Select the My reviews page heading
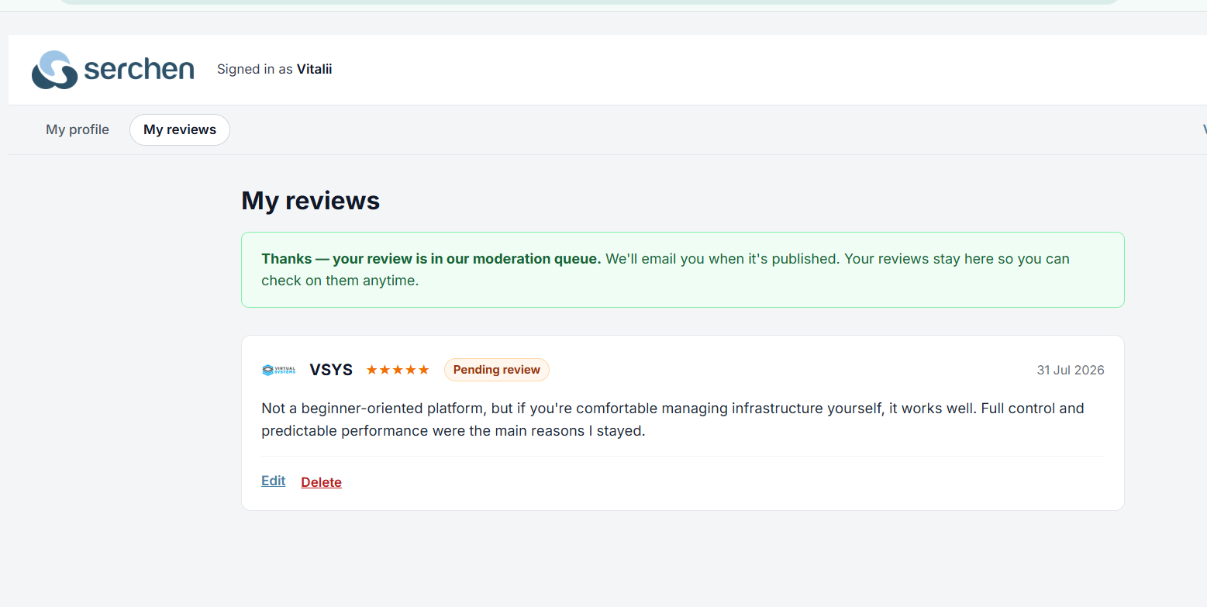This screenshot has width=1207, height=607. click(x=310, y=201)
